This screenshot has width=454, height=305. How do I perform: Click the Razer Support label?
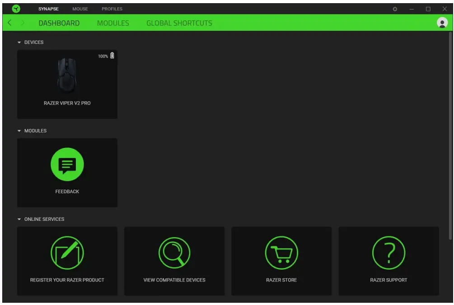point(388,280)
